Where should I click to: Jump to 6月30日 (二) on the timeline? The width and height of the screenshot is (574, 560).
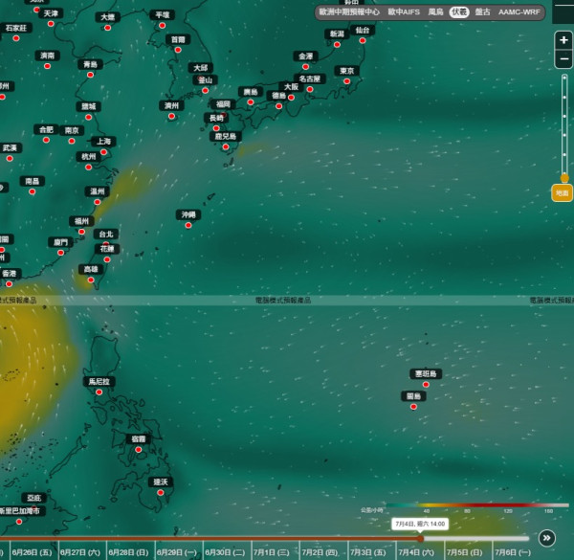(x=225, y=552)
